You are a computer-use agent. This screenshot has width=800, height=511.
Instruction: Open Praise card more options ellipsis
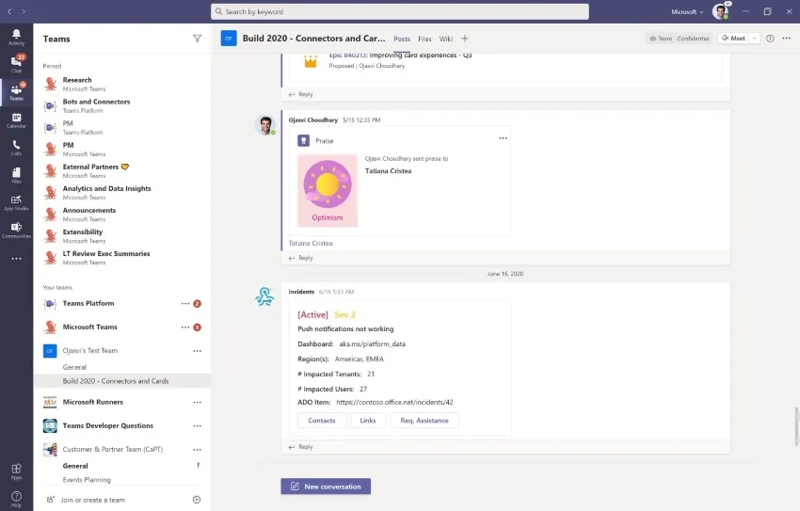(x=504, y=138)
